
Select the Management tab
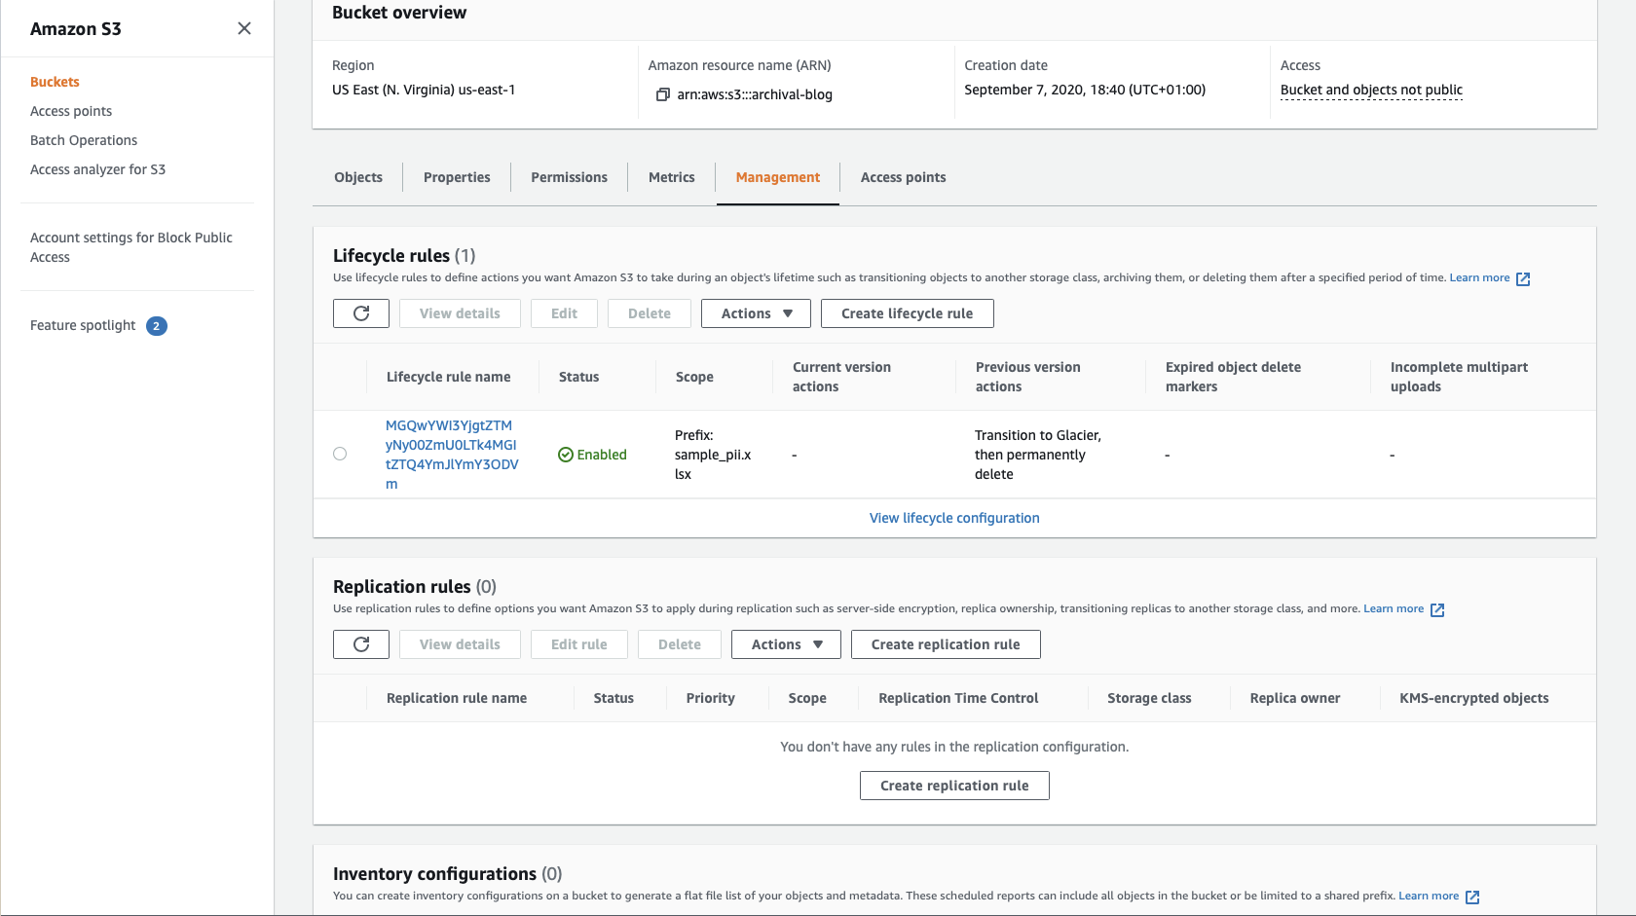point(778,177)
